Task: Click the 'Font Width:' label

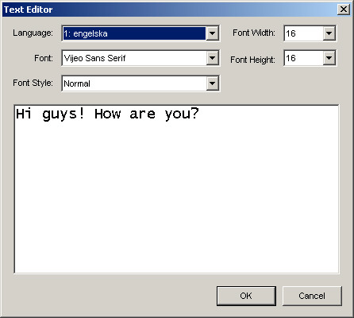Action: (x=254, y=33)
